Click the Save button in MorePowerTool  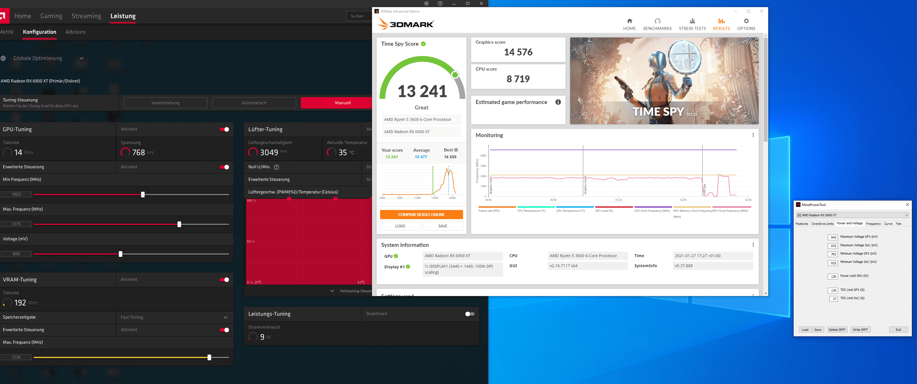tap(818, 330)
